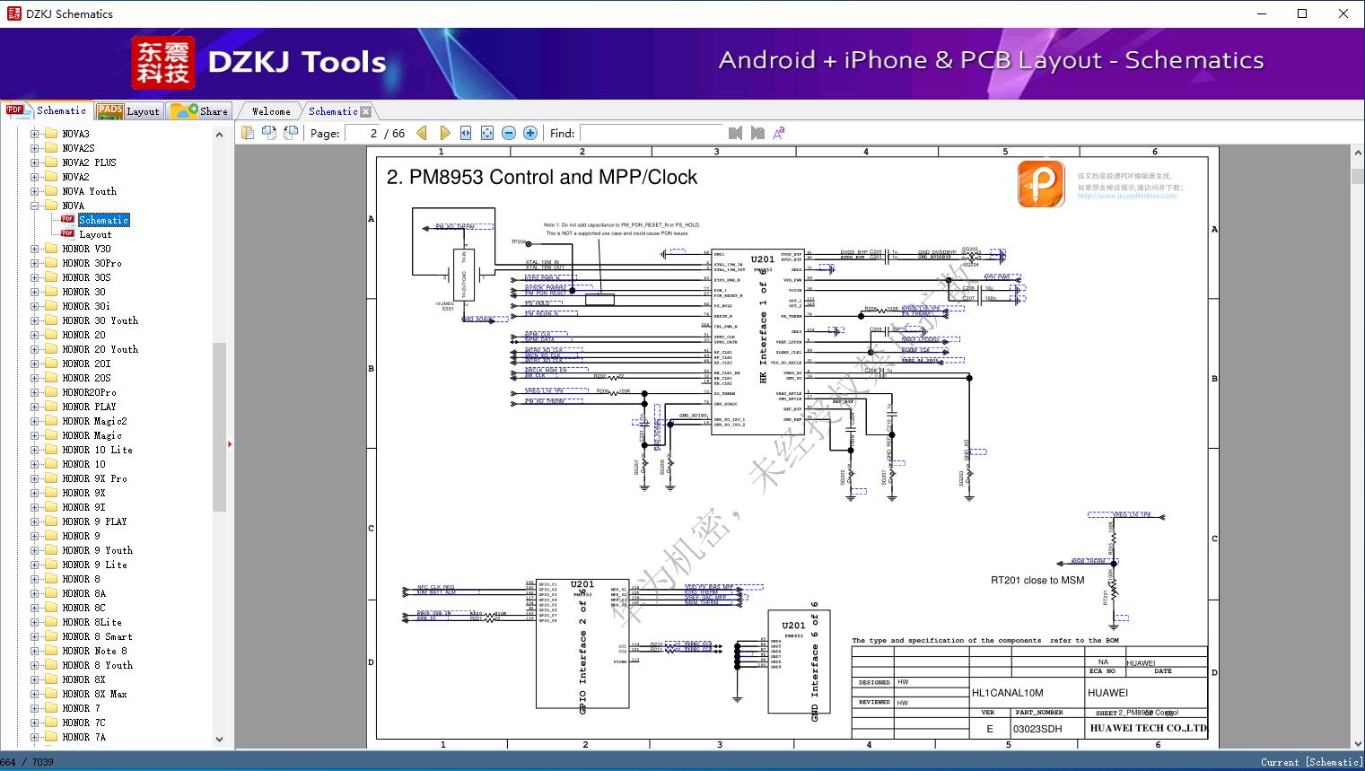1365x771 pixels.
Task: Click the model tree vertical scrollbar thumb
Action: 219,426
